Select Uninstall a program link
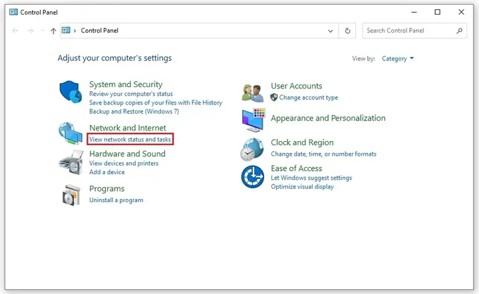479x294 pixels. 116,200
